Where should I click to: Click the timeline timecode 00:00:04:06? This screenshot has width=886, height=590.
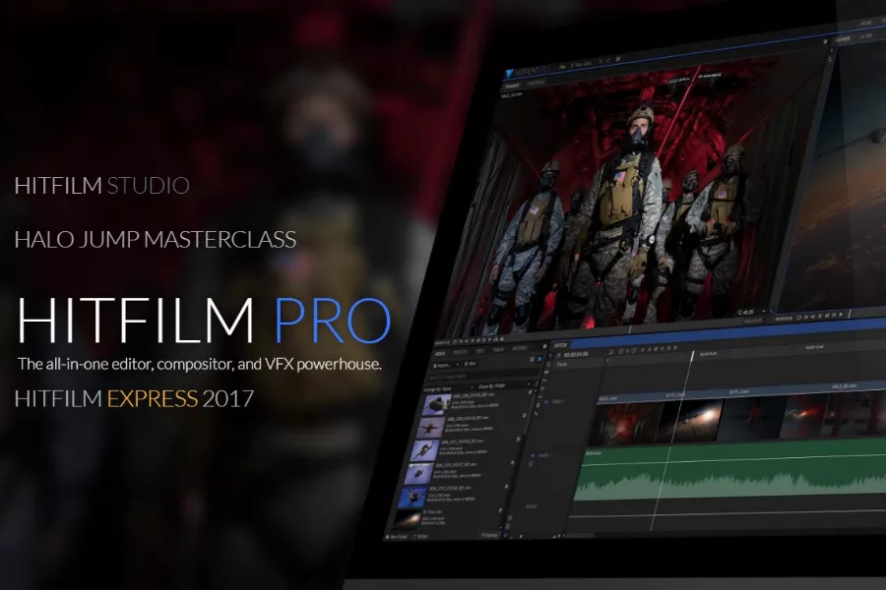(x=576, y=355)
